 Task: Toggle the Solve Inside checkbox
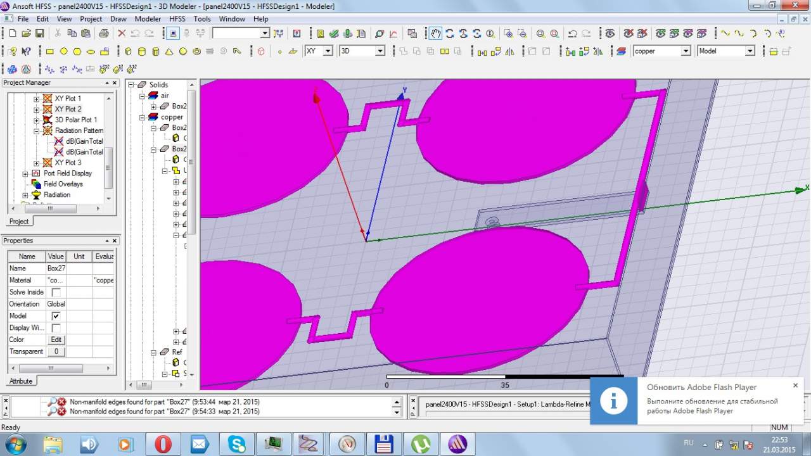click(x=56, y=293)
